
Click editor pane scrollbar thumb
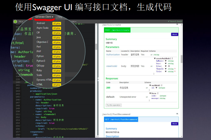[96, 47]
